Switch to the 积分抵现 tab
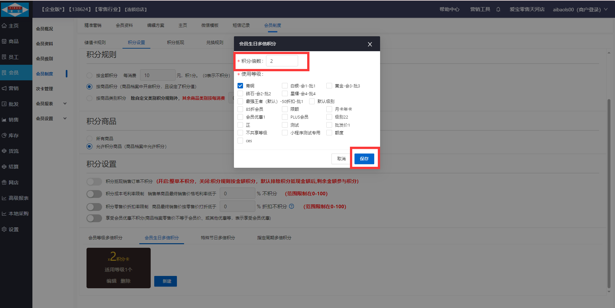Screen dimensions: 615x308 coord(175,42)
